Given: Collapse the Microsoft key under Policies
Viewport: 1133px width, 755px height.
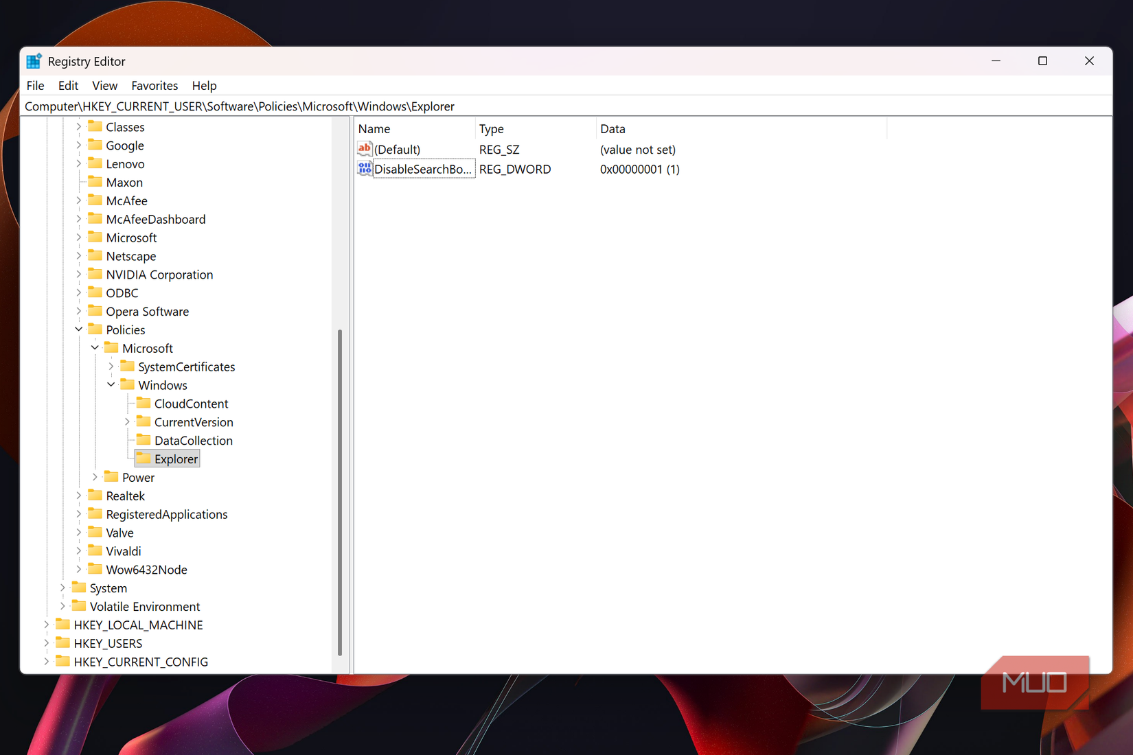Looking at the screenshot, I should click(x=95, y=348).
